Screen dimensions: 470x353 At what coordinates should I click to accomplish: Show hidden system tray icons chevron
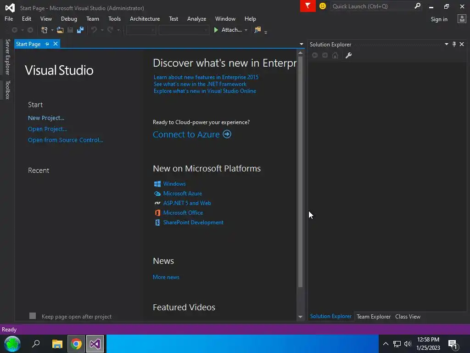pos(386,344)
